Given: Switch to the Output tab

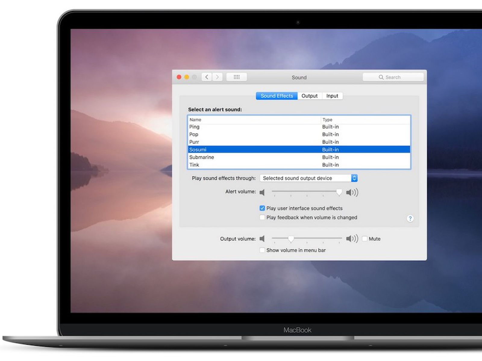Looking at the screenshot, I should coord(309,96).
